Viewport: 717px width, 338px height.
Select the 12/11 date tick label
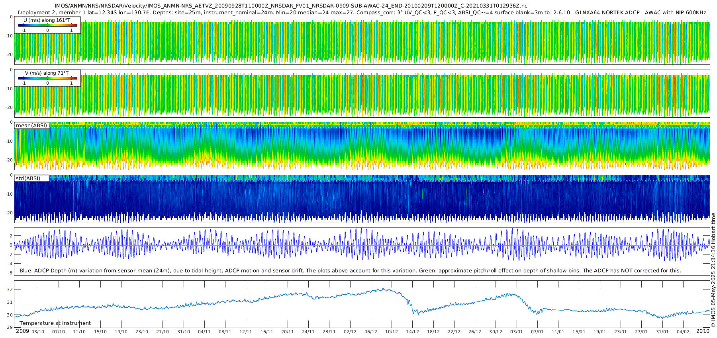pyautogui.click(x=246, y=332)
